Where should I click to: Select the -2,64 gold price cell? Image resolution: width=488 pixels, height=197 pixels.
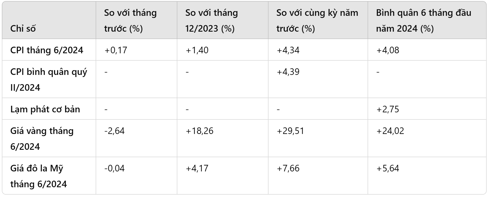[x=114, y=131]
